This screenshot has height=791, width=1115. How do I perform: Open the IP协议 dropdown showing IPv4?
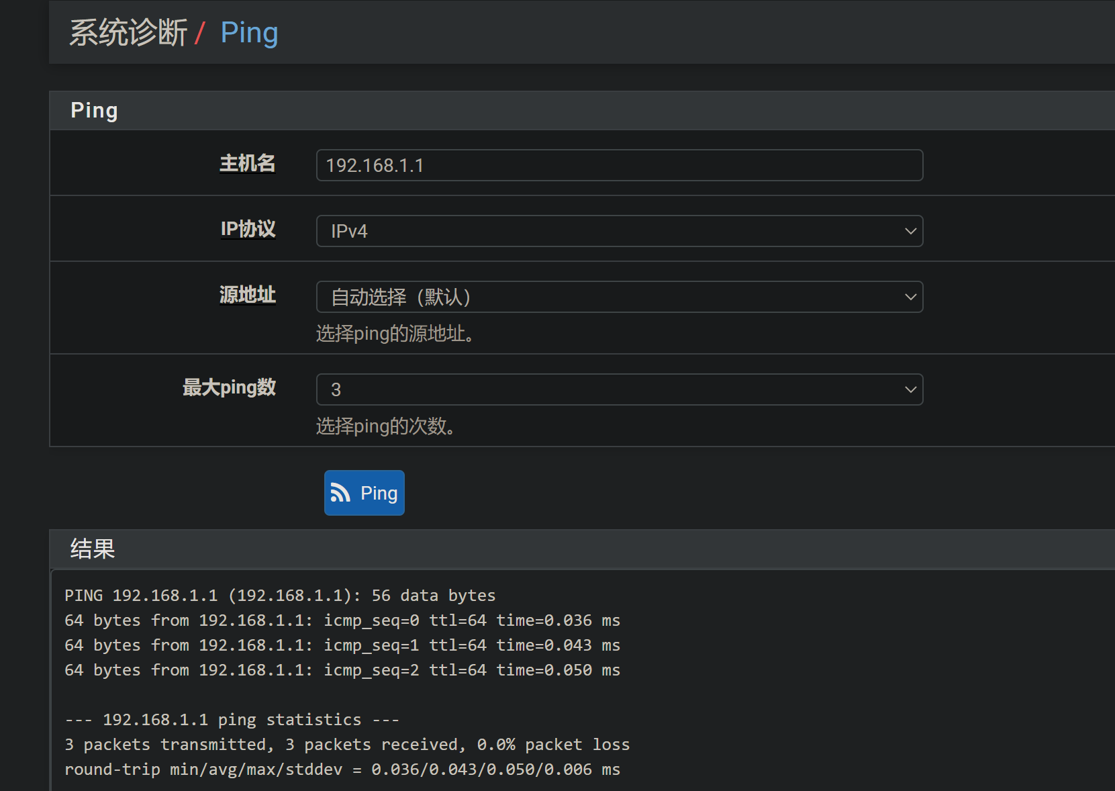click(619, 231)
